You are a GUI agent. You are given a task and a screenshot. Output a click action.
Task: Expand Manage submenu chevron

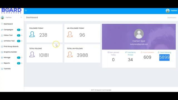22,57
